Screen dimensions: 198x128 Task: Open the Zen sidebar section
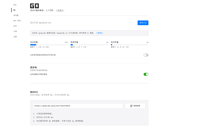pyautogui.click(x=15, y=5)
